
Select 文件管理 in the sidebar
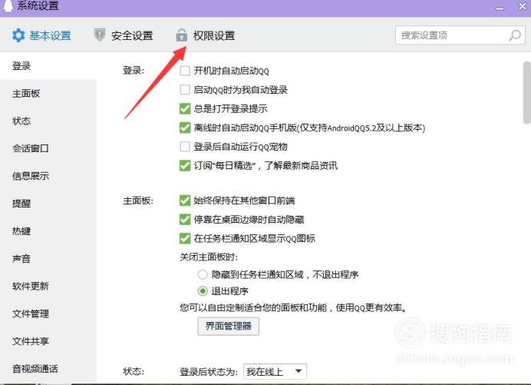[x=48, y=314]
